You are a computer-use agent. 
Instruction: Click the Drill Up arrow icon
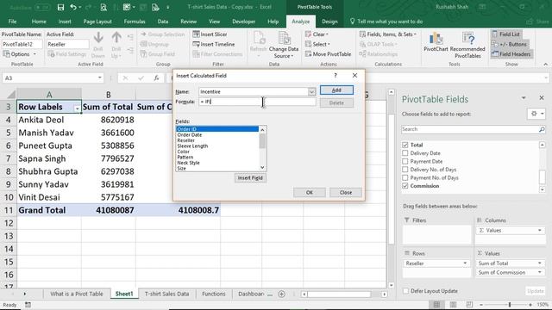coord(116,38)
